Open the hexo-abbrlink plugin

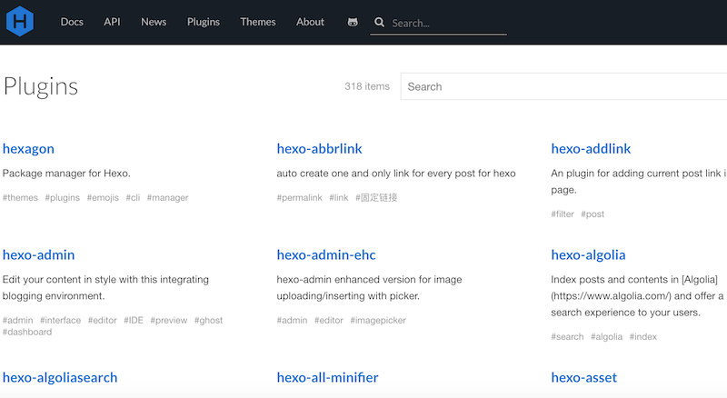(320, 149)
